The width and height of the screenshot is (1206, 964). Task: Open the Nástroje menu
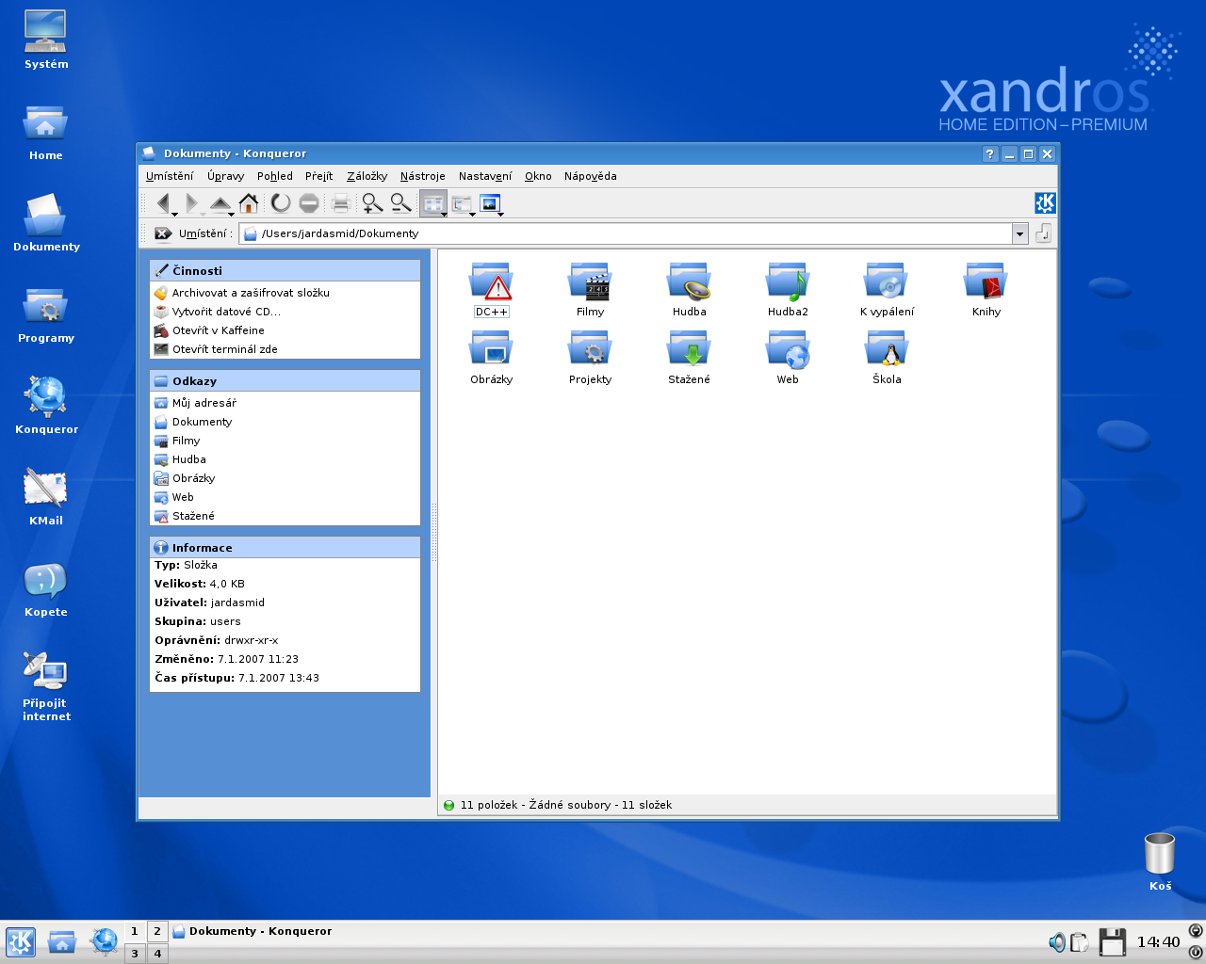tap(422, 176)
